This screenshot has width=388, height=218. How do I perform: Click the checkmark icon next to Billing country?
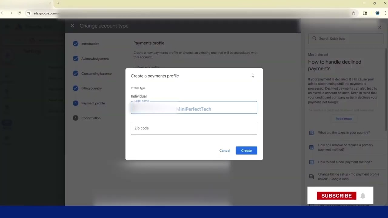point(75,88)
